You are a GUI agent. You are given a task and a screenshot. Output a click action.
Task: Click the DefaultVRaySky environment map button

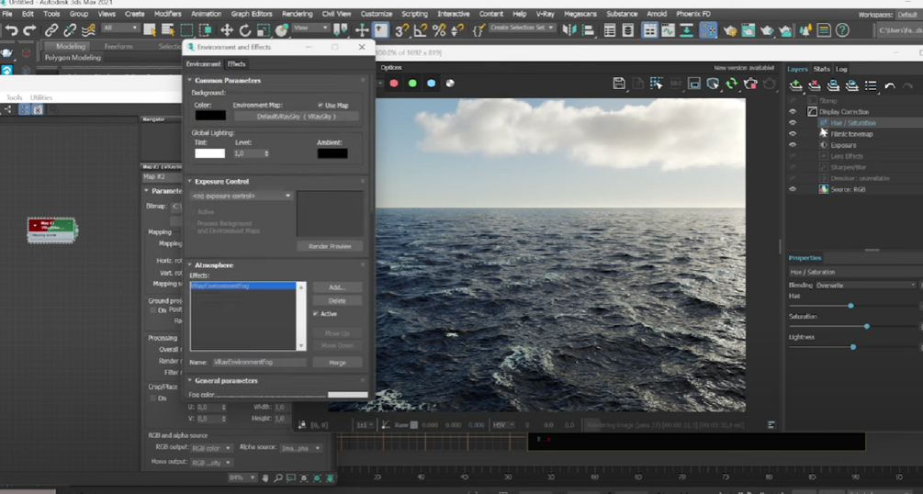(x=296, y=117)
